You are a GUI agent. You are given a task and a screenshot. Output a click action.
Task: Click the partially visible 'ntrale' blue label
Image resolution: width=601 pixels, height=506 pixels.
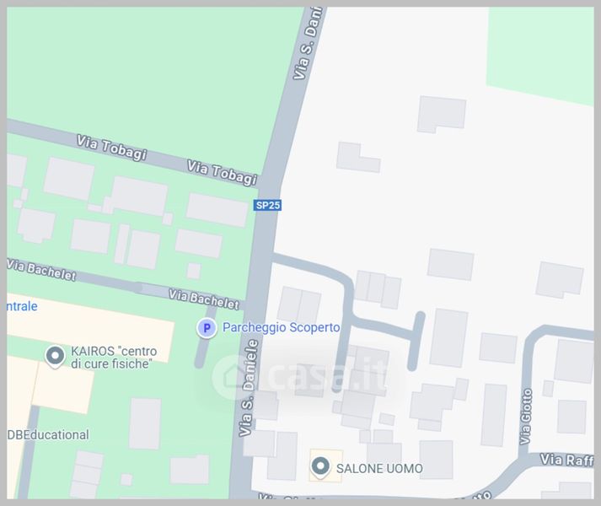(22, 306)
